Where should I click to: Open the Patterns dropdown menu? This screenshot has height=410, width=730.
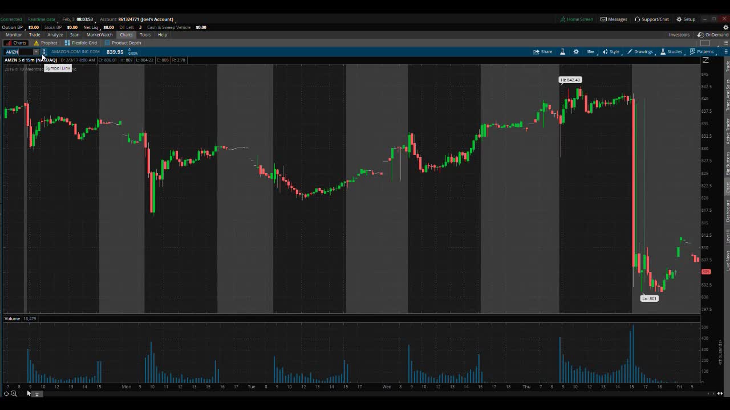tap(702, 52)
